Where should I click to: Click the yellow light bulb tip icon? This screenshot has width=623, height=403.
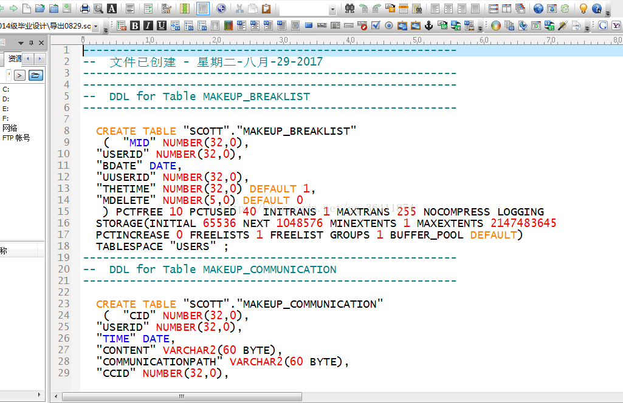583,8
